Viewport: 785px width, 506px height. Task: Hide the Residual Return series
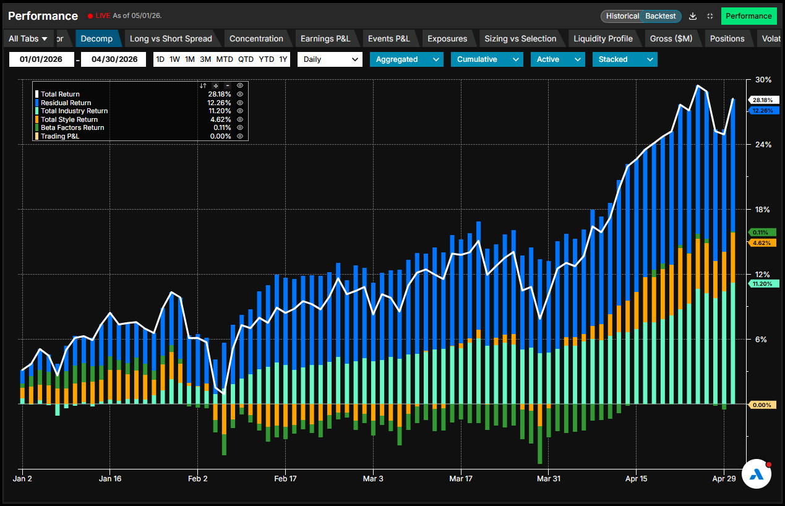(240, 103)
